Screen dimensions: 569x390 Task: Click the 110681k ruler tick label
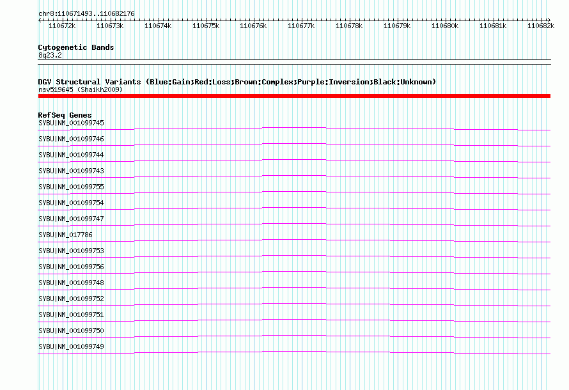[493, 26]
